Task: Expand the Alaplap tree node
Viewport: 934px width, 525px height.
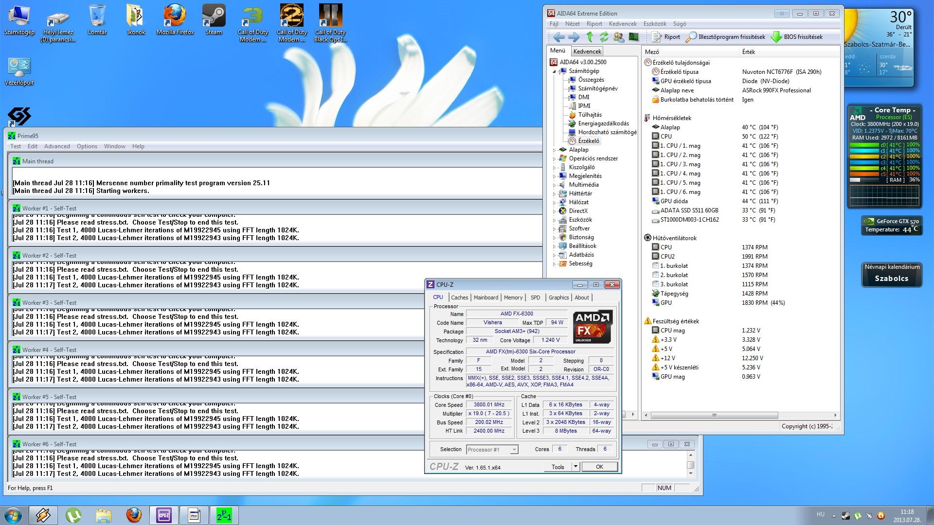Action: click(554, 150)
